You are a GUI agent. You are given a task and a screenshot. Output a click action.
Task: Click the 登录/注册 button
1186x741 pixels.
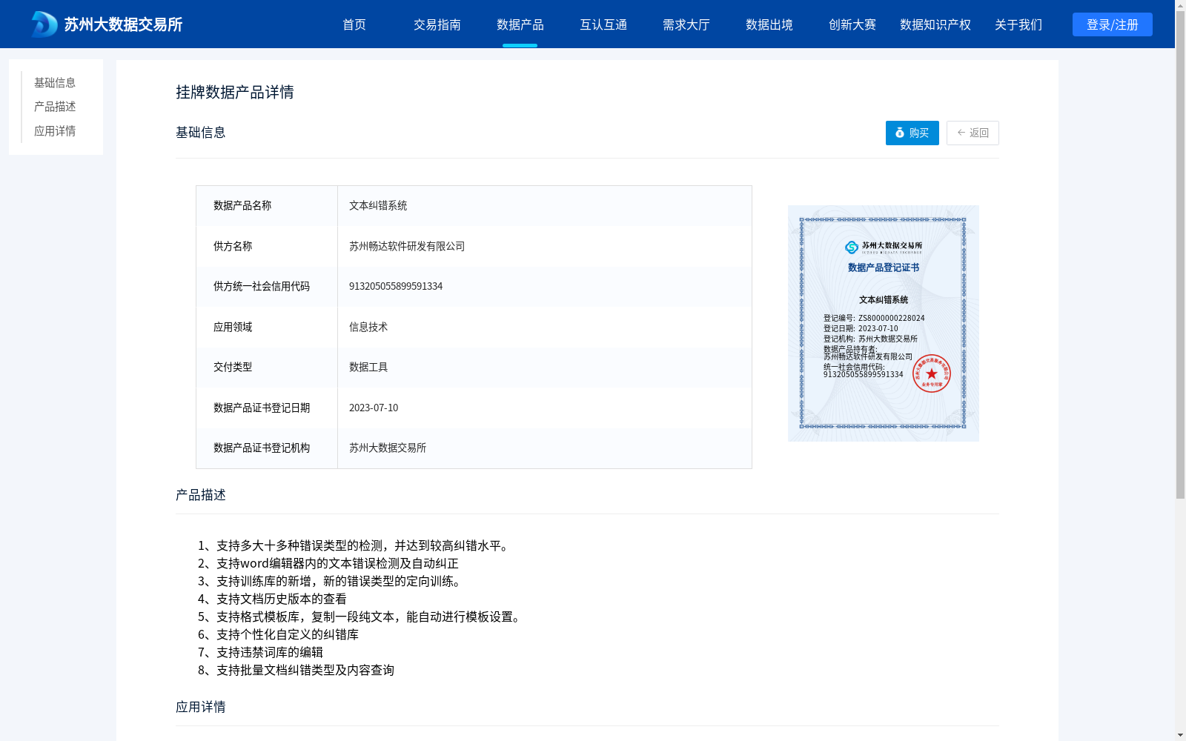point(1113,24)
